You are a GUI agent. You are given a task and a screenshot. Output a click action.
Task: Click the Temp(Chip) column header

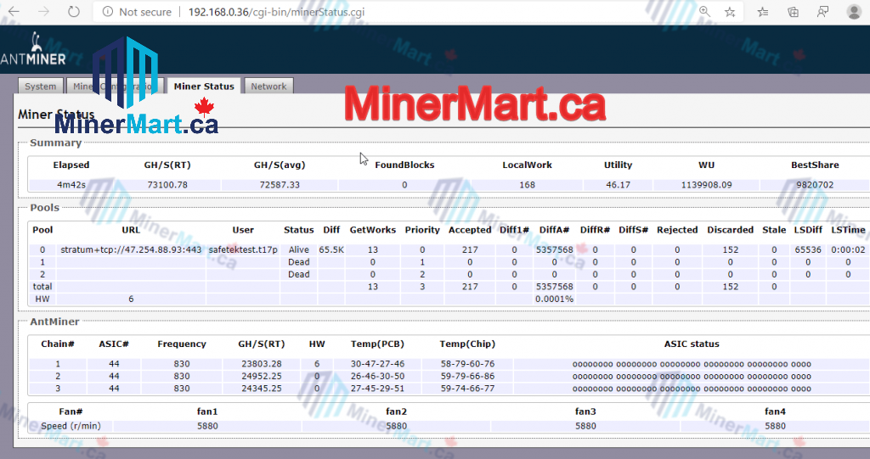coord(468,344)
